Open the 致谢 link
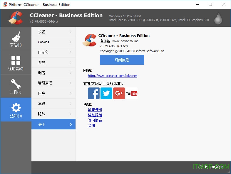 coord(91,126)
